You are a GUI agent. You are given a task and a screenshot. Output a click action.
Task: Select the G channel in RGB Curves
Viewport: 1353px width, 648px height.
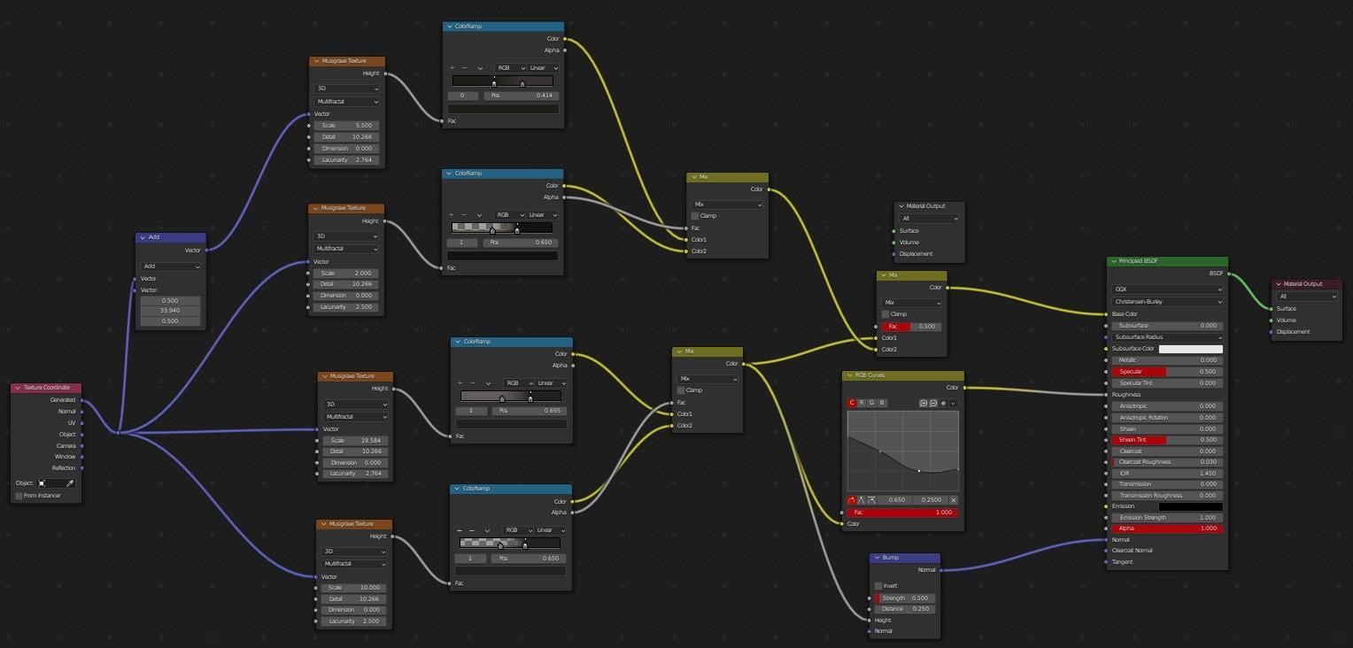[871, 403]
